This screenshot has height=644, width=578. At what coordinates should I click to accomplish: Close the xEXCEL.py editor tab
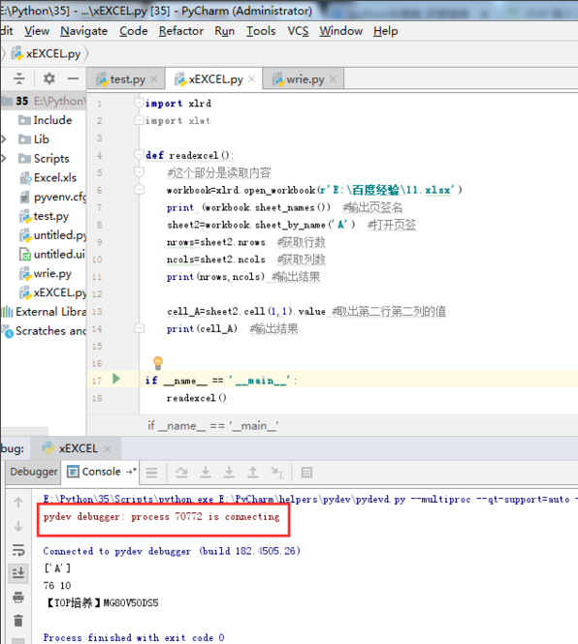[x=252, y=78]
